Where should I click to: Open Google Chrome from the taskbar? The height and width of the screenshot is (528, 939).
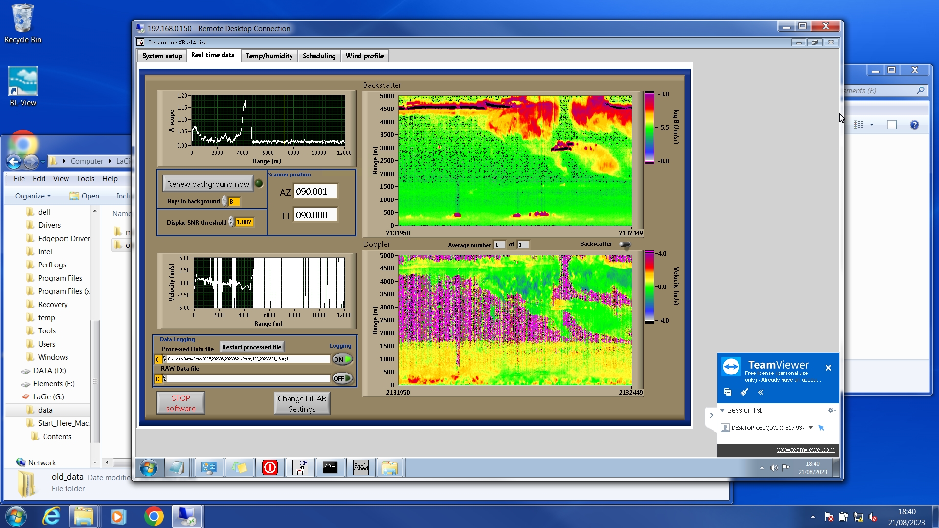(154, 516)
